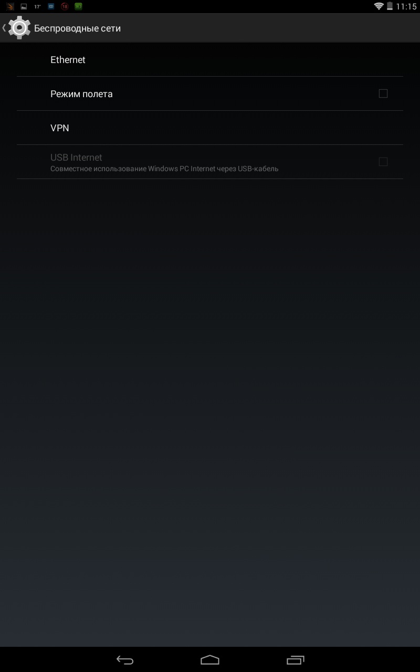This screenshot has height=672, width=420.
Task: Tap the USB Internet row text
Action: (x=76, y=157)
